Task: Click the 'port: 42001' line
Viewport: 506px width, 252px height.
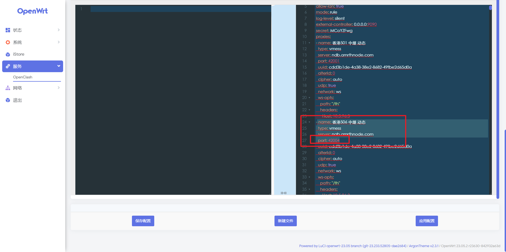Action: coord(328,61)
